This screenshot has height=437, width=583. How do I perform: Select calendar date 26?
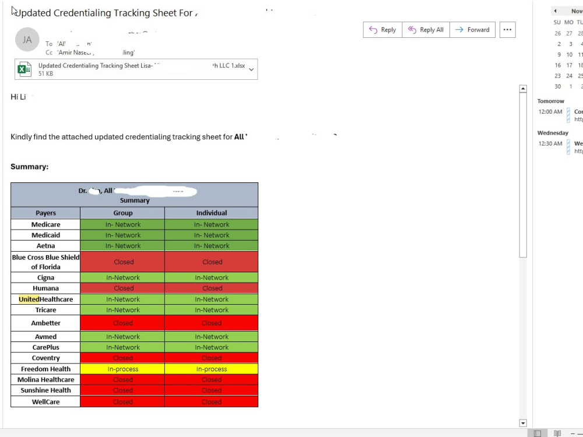pyautogui.click(x=558, y=33)
